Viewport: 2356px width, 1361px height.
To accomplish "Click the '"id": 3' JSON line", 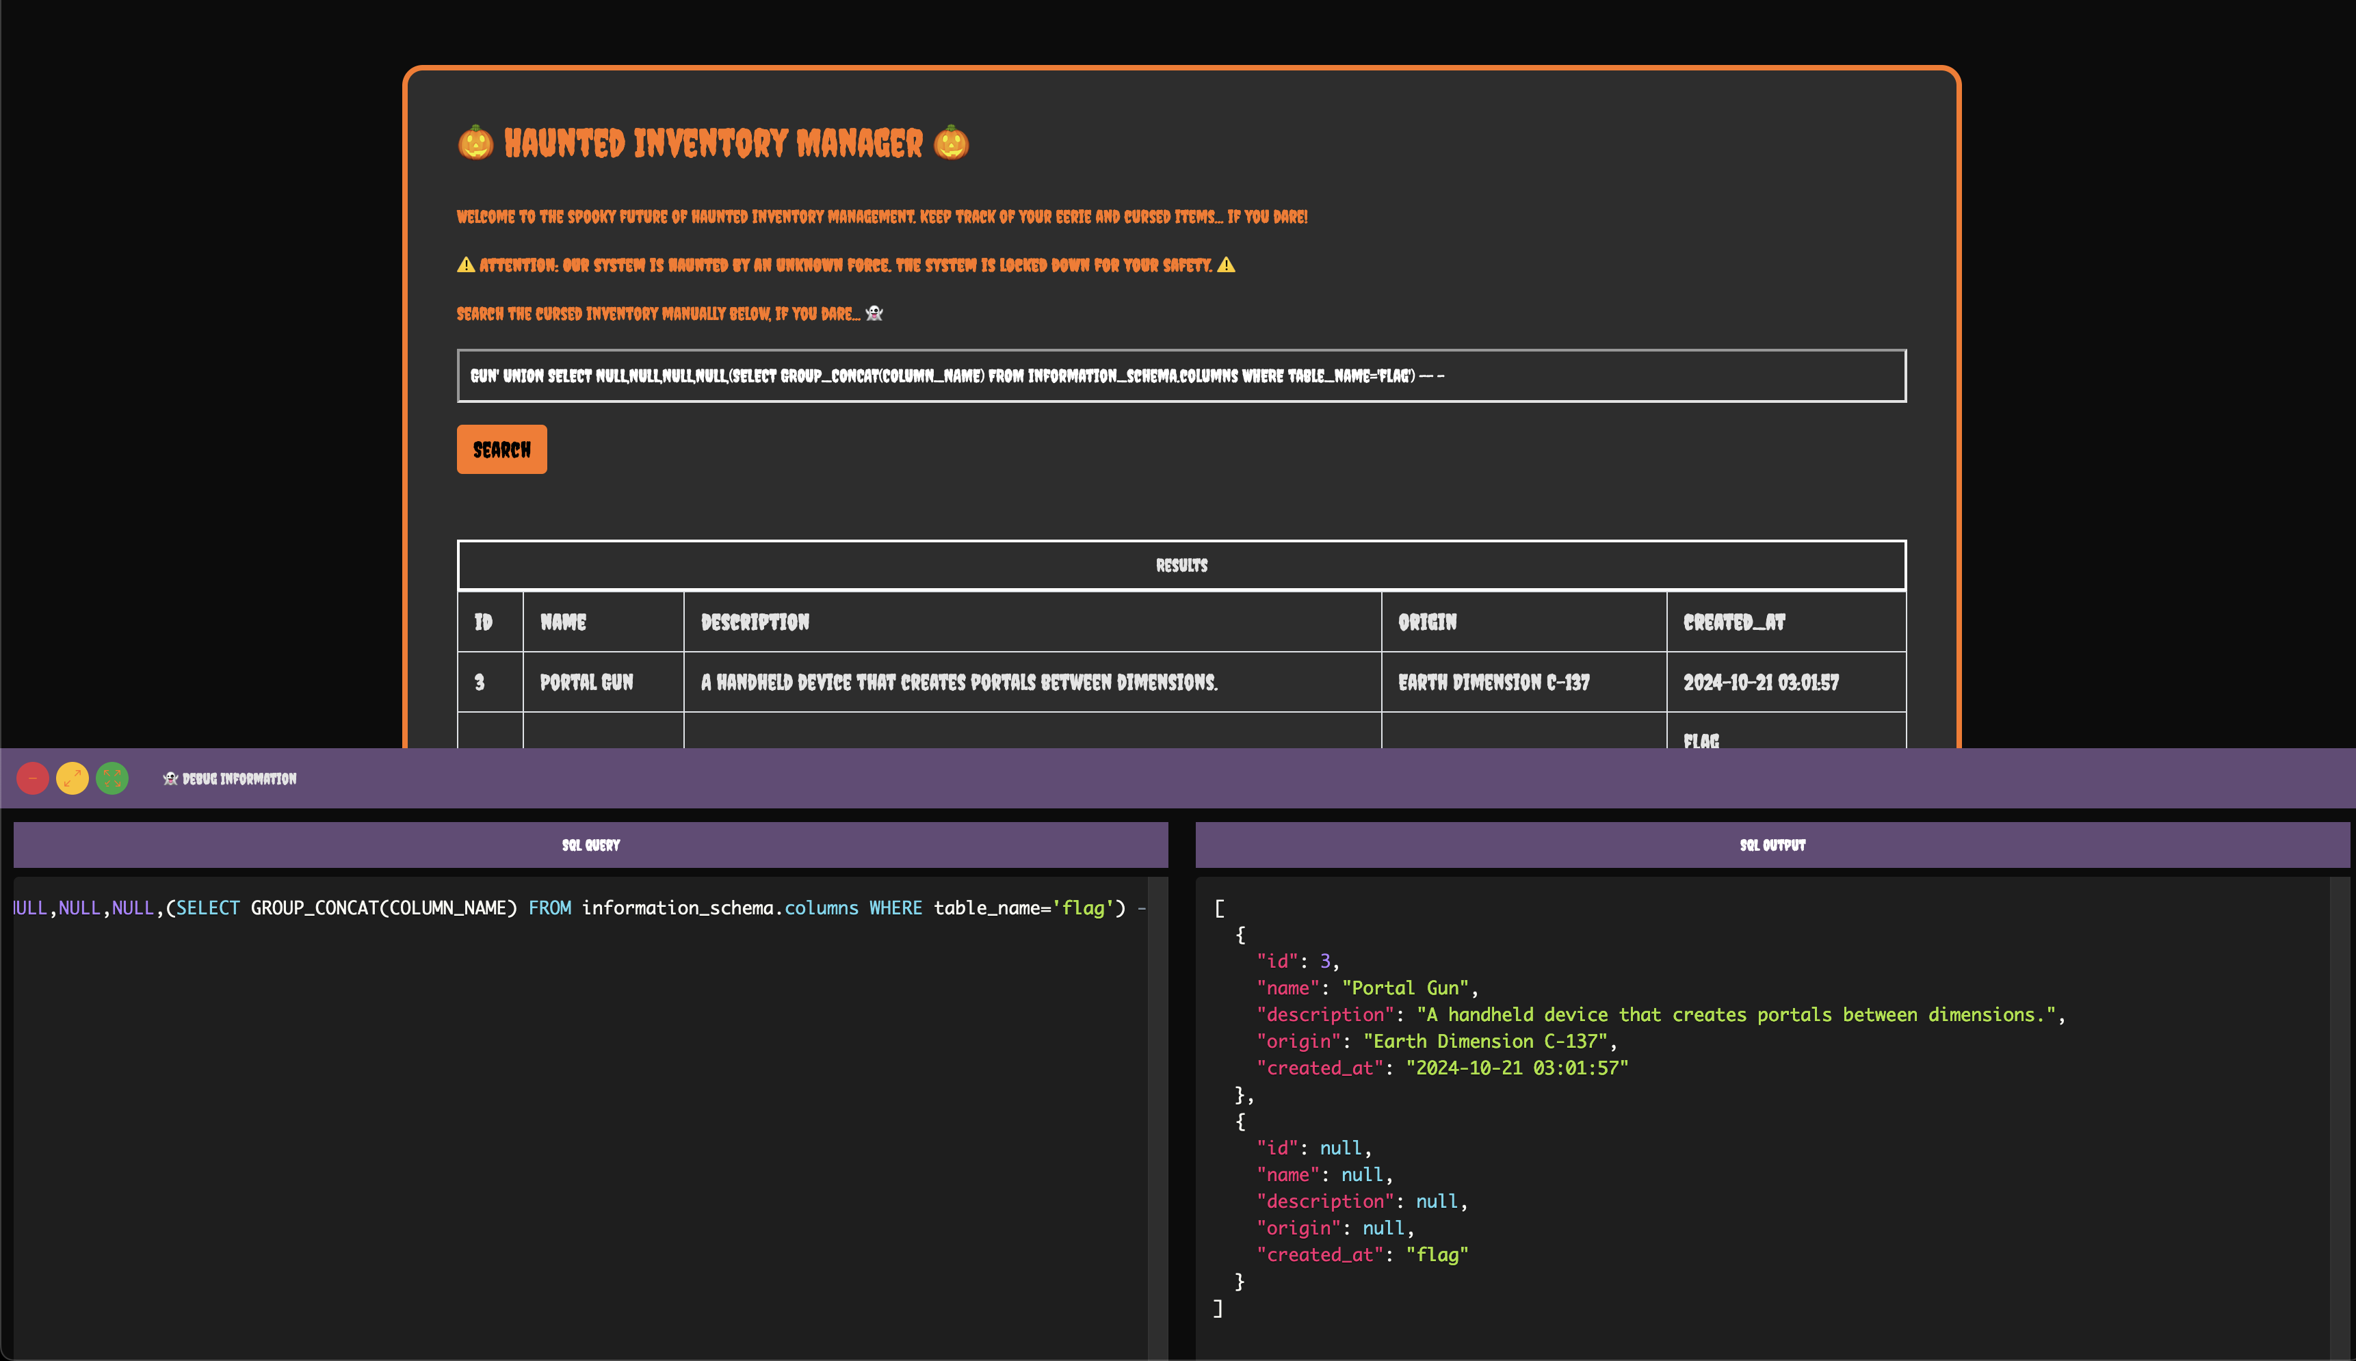I will 1298,961.
